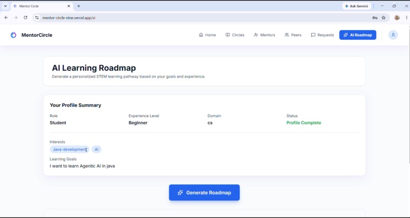Open the Requests page
410x218 pixels.
[x=323, y=35]
